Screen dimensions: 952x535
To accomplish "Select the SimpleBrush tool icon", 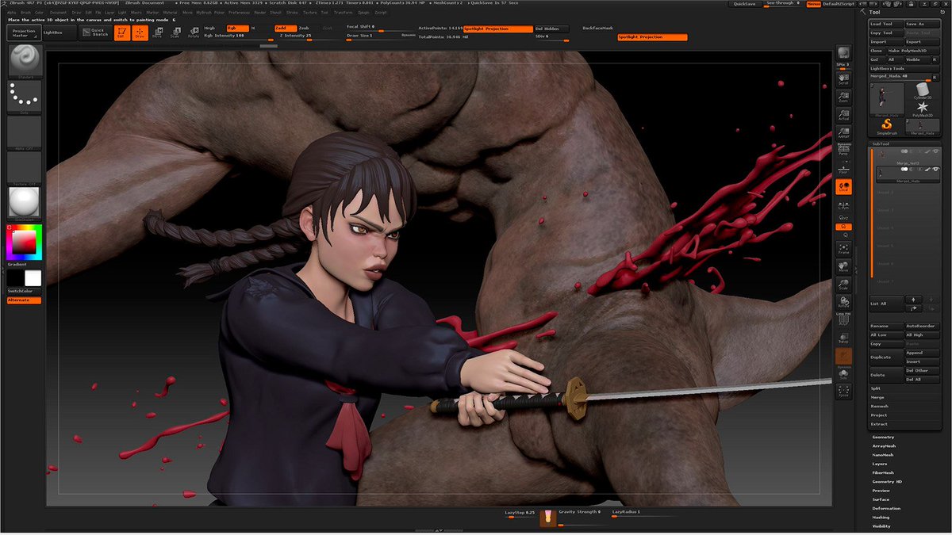I will tap(888, 126).
